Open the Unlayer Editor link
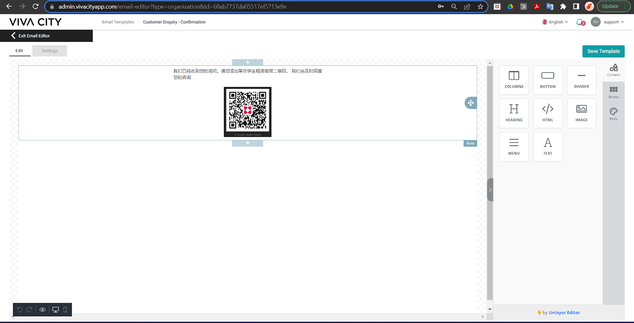 click(x=564, y=313)
